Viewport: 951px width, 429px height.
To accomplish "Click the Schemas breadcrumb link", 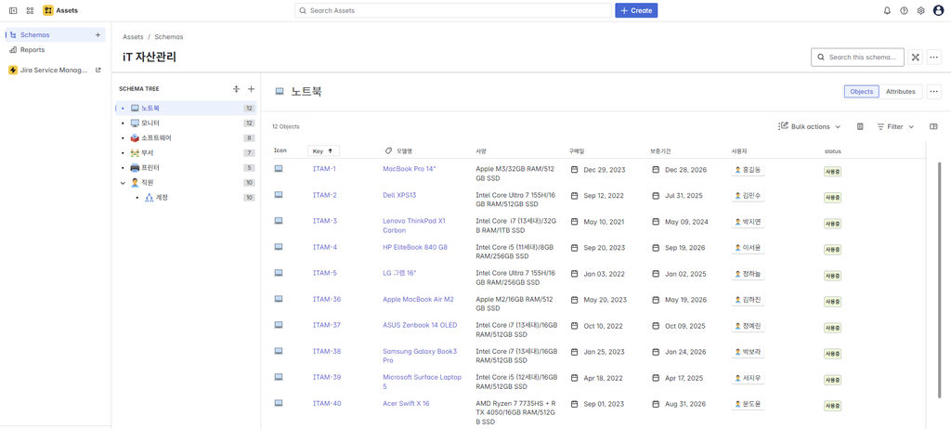I will [169, 37].
